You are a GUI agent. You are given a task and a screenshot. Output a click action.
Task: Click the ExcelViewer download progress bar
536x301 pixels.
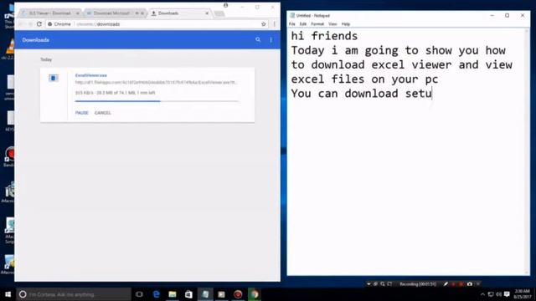tap(157, 101)
